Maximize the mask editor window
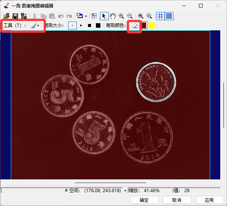 click(x=201, y=6)
